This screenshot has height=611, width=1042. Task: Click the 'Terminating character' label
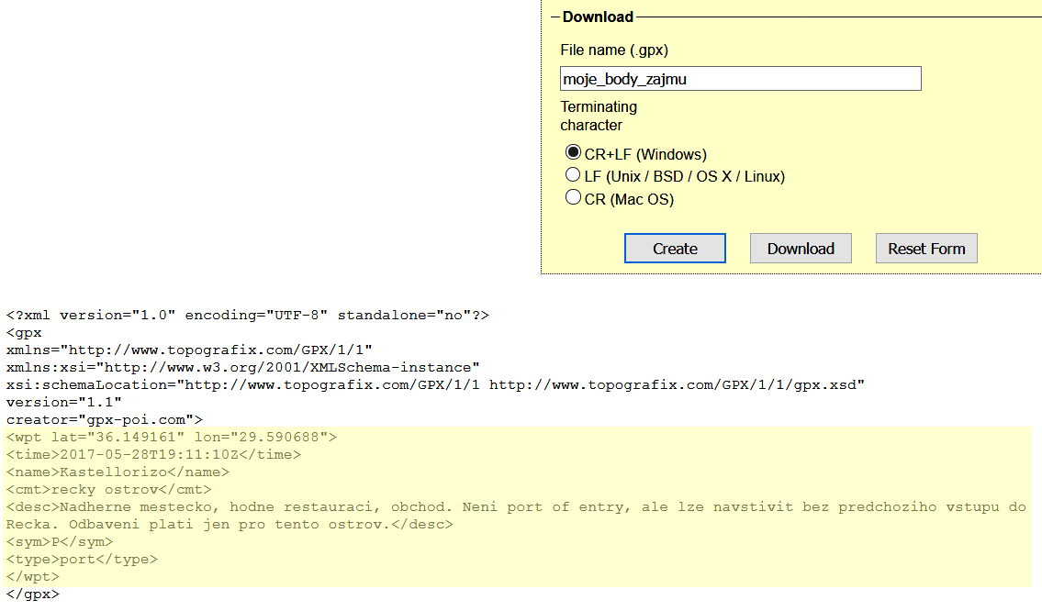click(599, 116)
